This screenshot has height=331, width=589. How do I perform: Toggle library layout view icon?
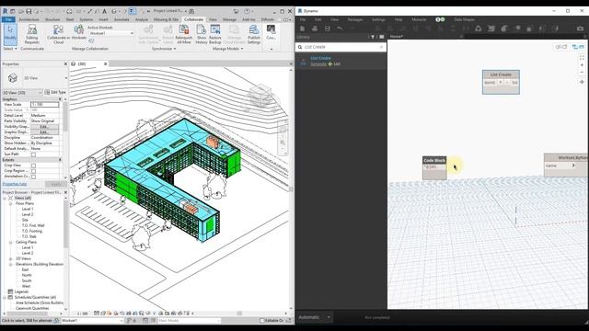tap(381, 37)
